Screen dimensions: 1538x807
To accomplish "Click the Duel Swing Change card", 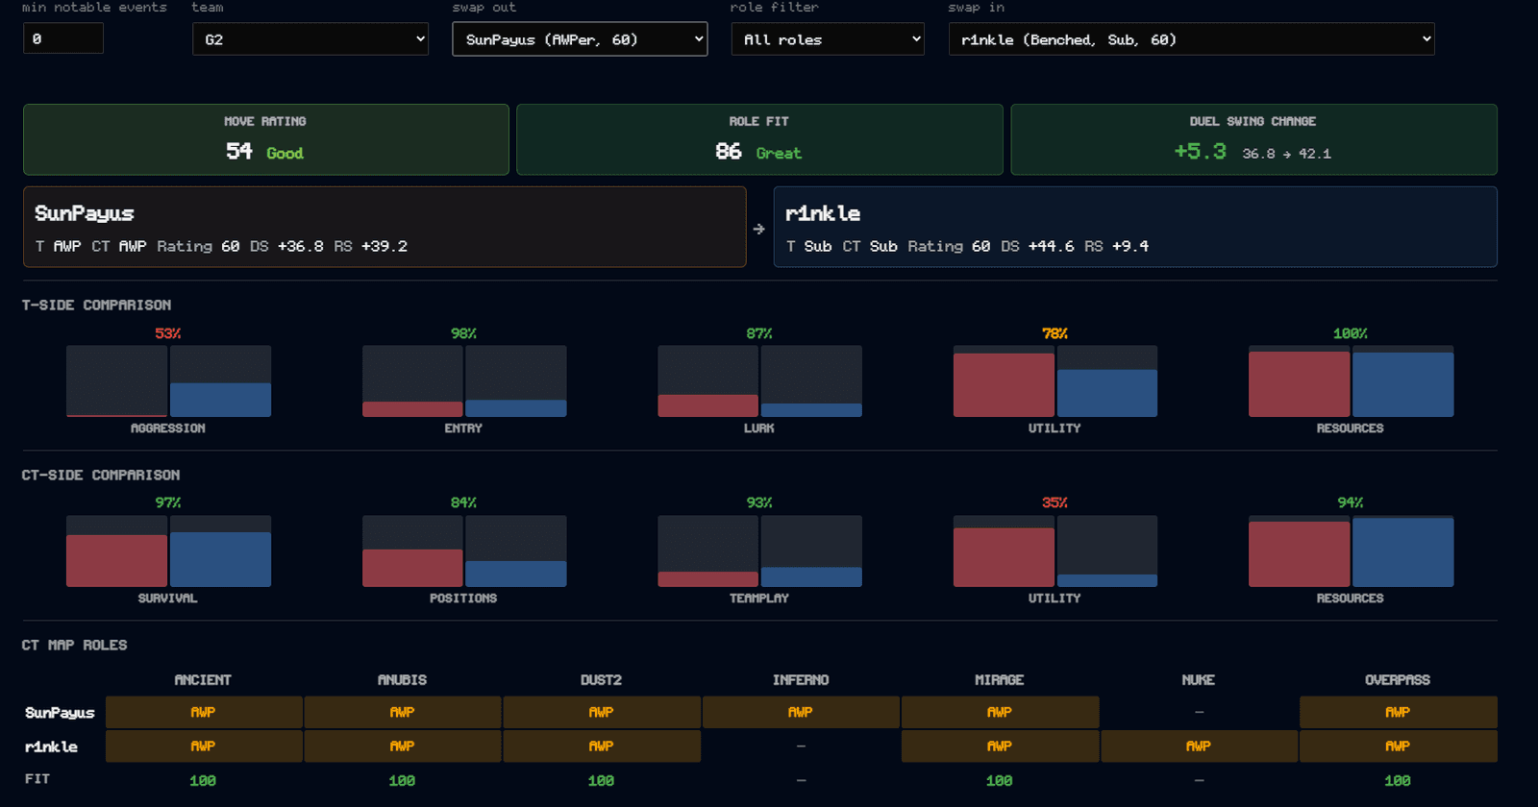I will click(1253, 139).
